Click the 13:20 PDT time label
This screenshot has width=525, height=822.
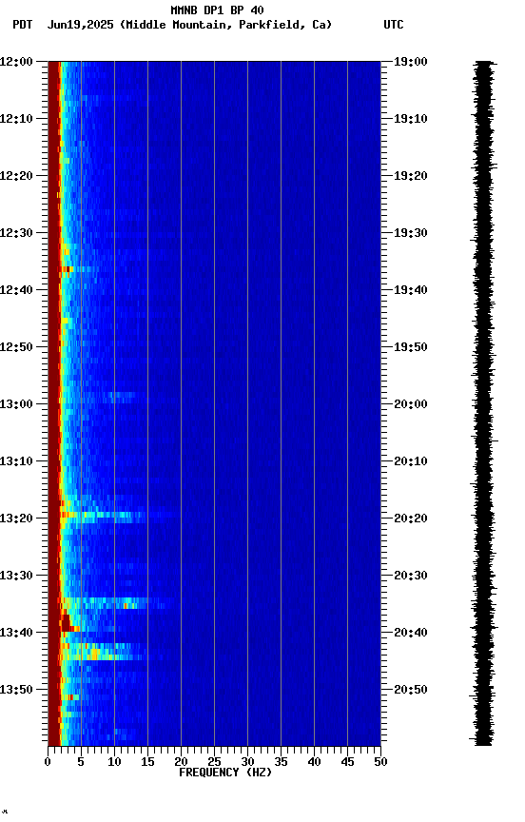coord(16,519)
